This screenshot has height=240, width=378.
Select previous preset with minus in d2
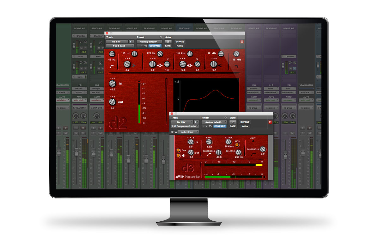138,46
